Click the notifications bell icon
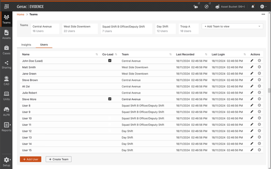Screen dimensions: 271x169 point(253,7)
